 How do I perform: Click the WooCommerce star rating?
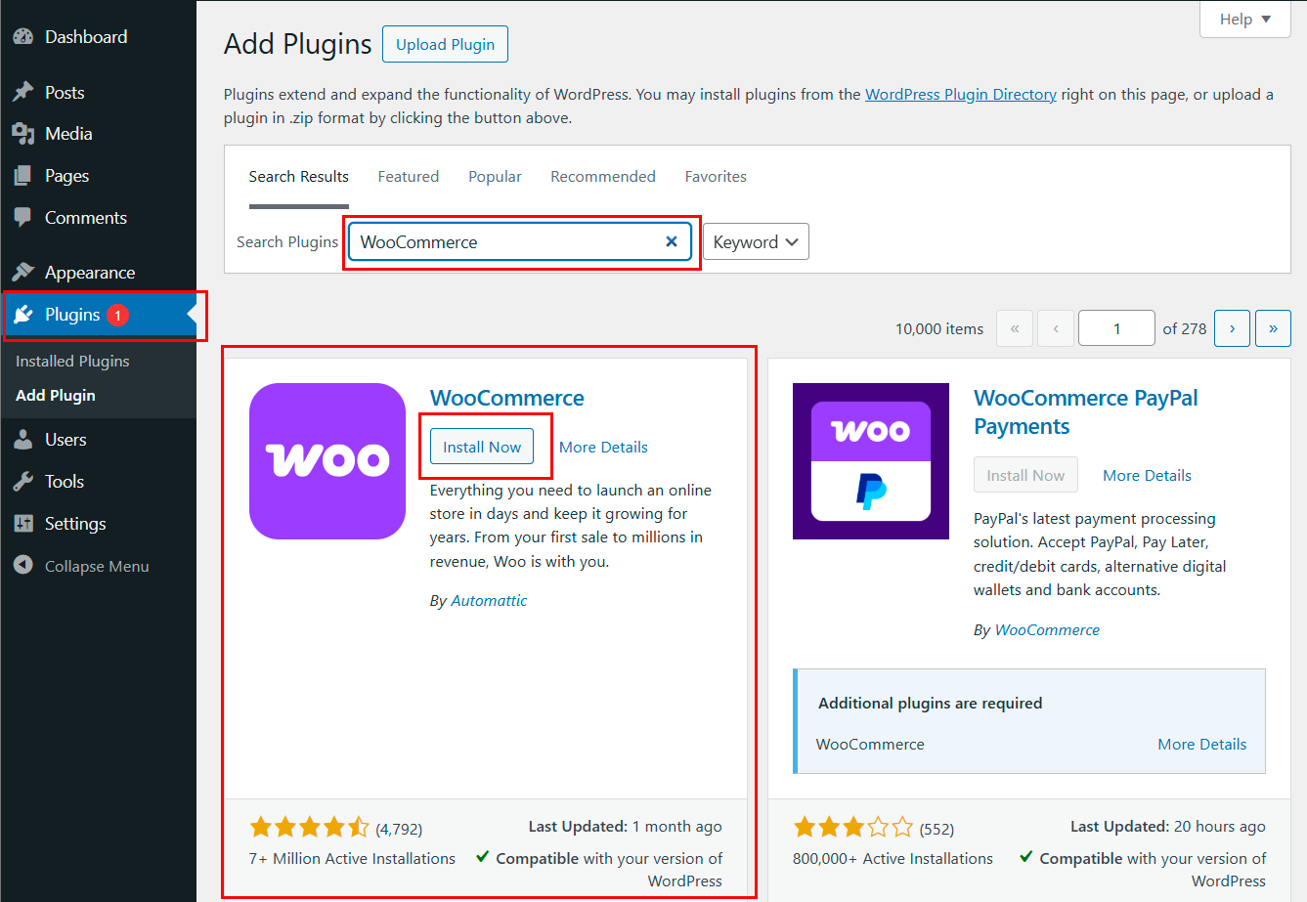click(x=309, y=828)
